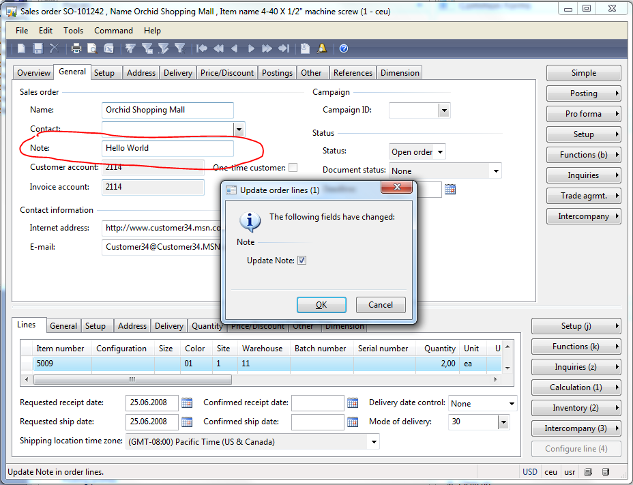Open the Status dropdown showing Open order
The width and height of the screenshot is (633, 485).
point(440,152)
